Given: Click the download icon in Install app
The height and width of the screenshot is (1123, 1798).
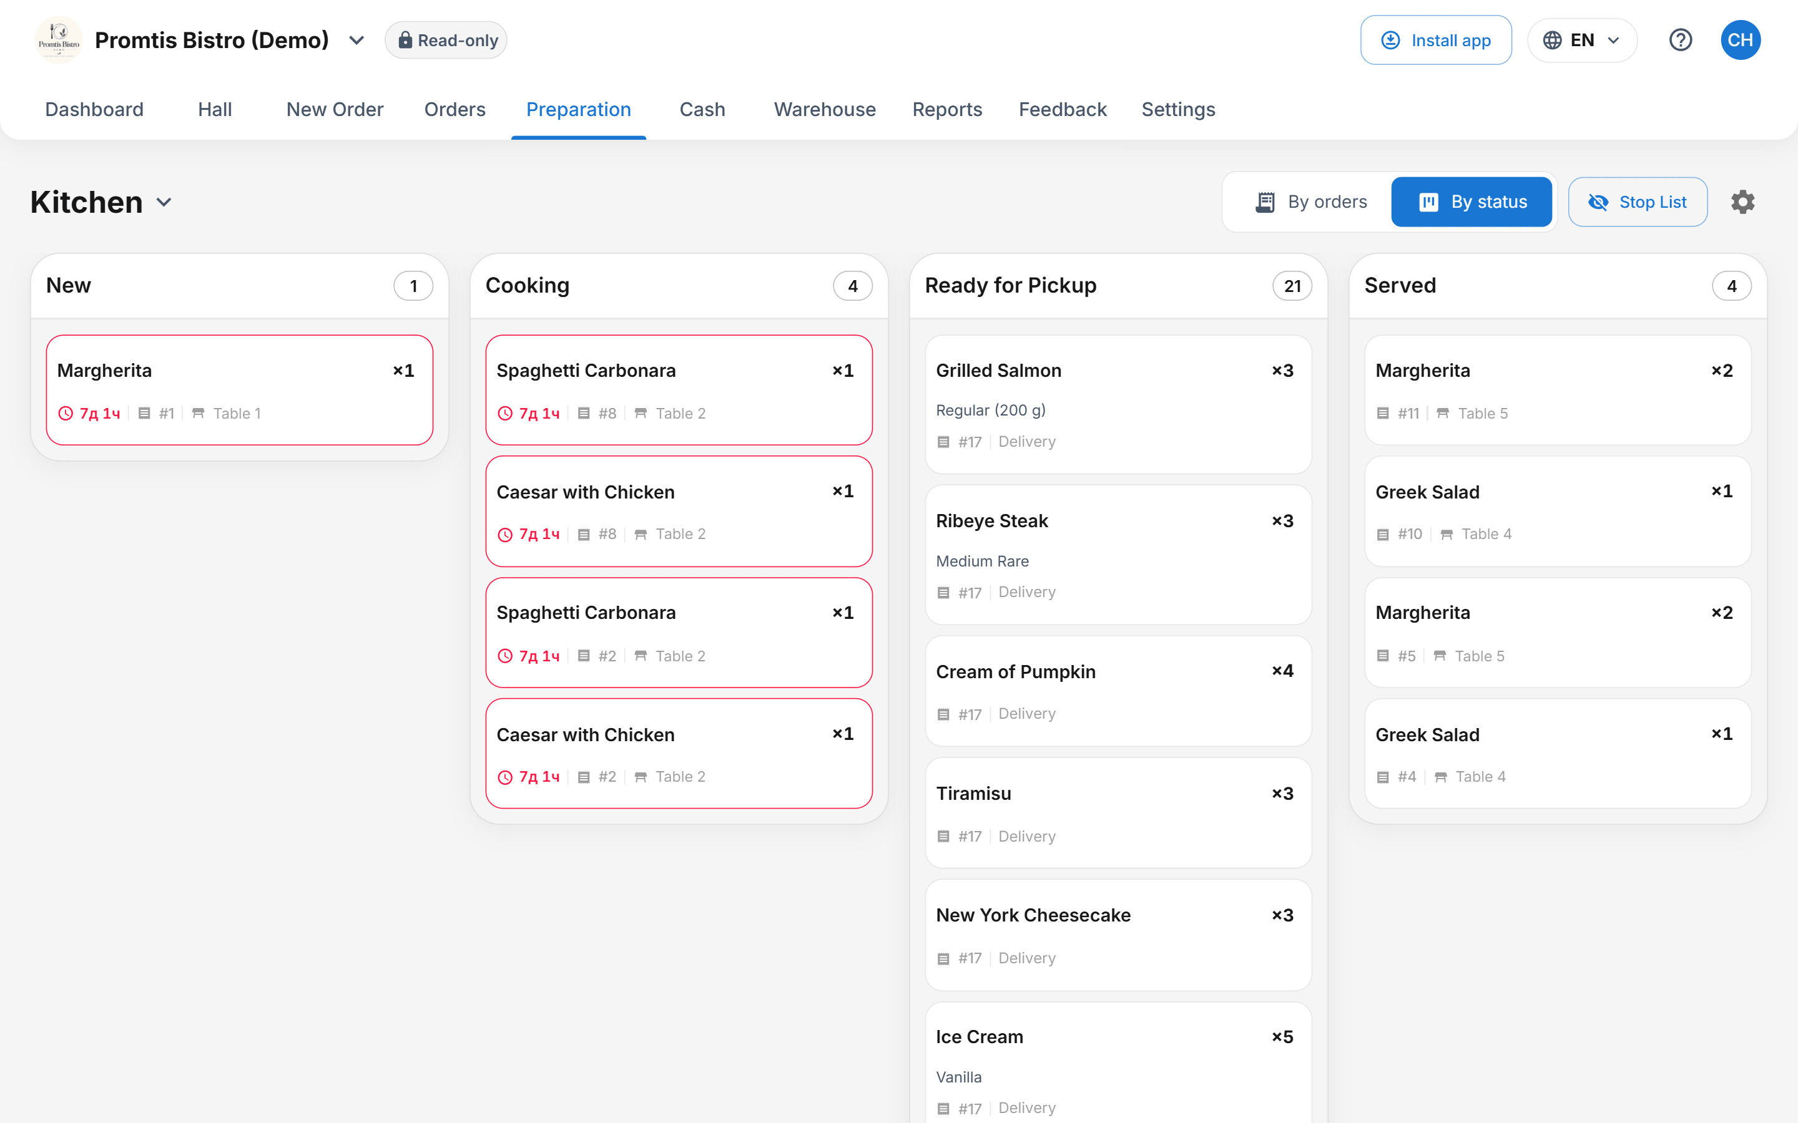Looking at the screenshot, I should (x=1390, y=40).
